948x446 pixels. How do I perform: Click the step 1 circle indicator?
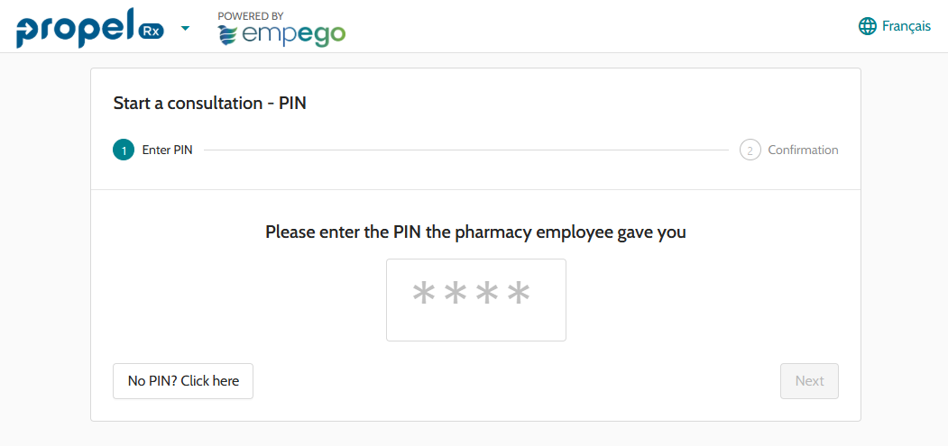[124, 150]
